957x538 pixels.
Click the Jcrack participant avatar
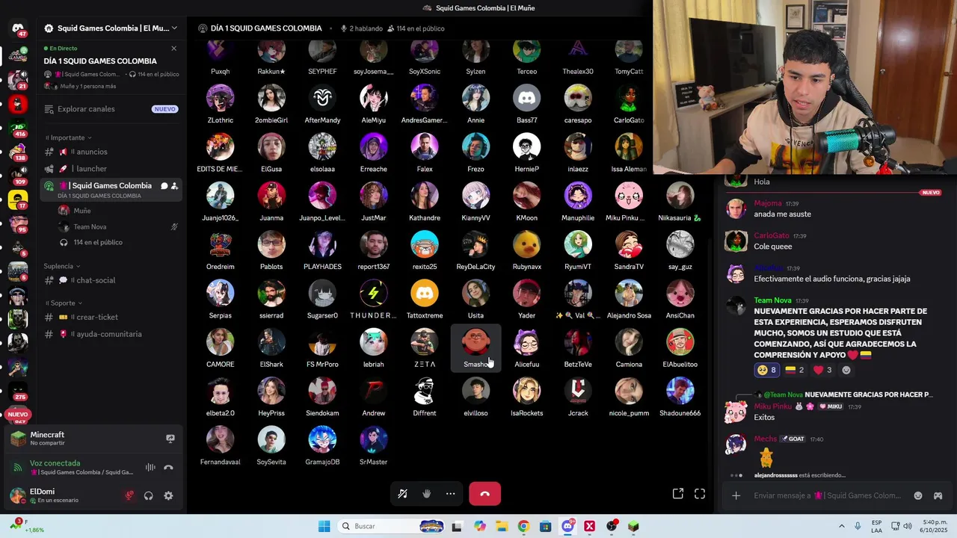click(578, 391)
